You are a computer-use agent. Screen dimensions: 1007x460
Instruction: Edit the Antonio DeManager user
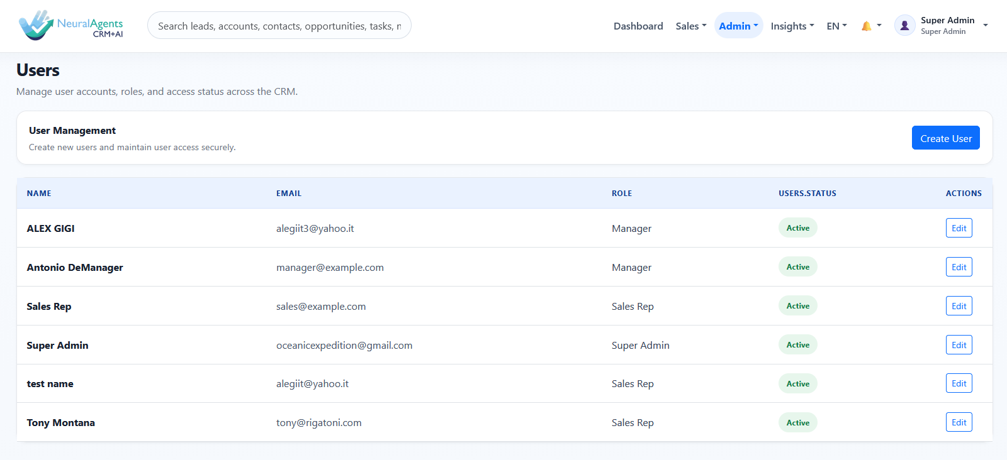959,267
